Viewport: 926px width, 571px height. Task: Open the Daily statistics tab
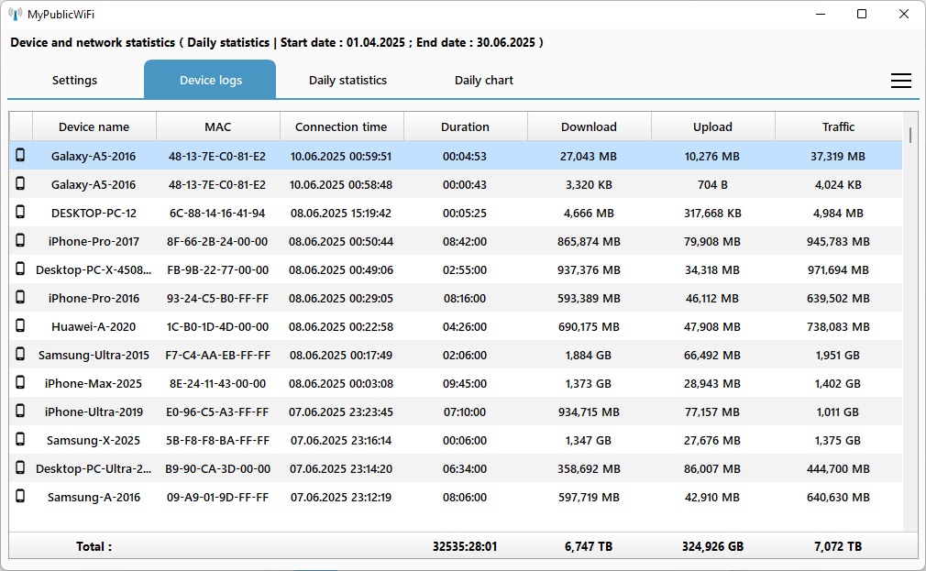coord(347,81)
